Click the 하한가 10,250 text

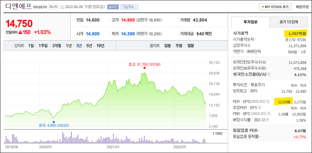(x=149, y=34)
